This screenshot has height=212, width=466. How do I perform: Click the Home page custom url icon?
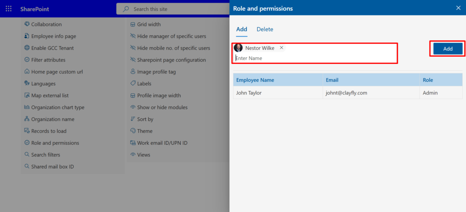point(27,72)
